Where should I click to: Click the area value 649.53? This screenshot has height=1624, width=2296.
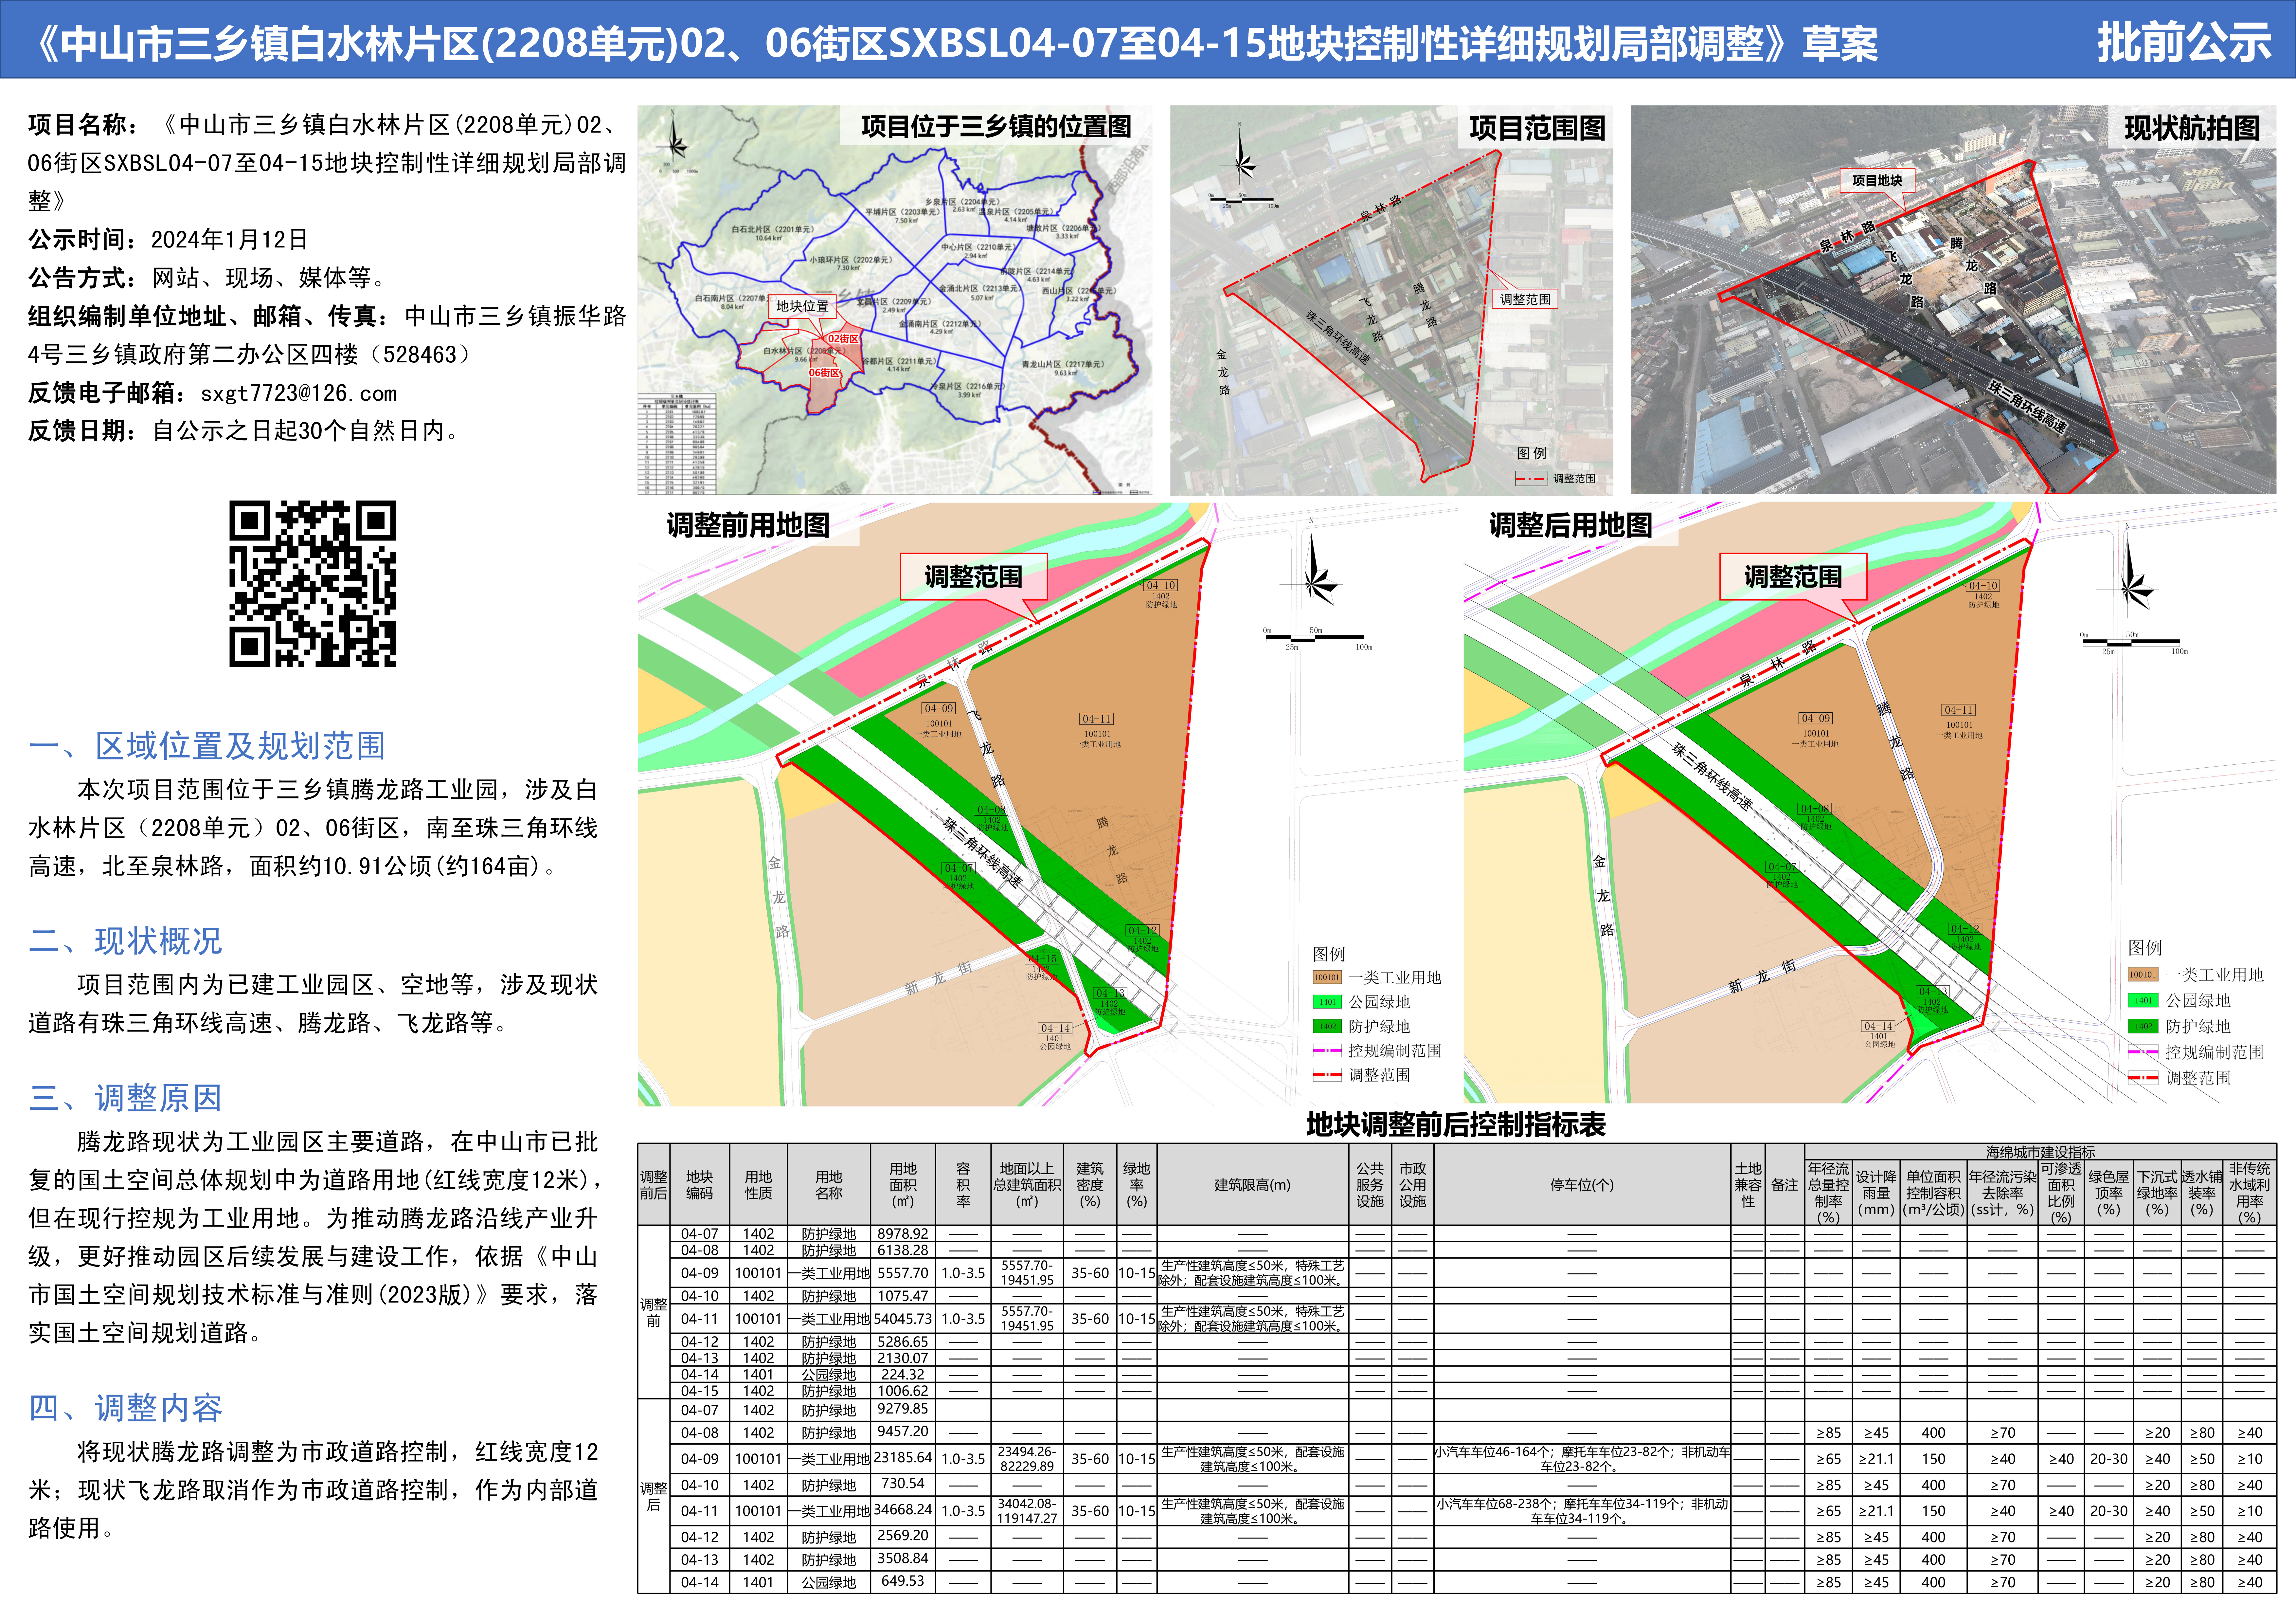903,1581
